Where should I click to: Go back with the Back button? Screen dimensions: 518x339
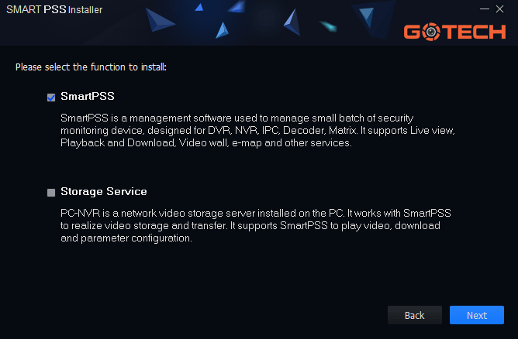tap(415, 315)
